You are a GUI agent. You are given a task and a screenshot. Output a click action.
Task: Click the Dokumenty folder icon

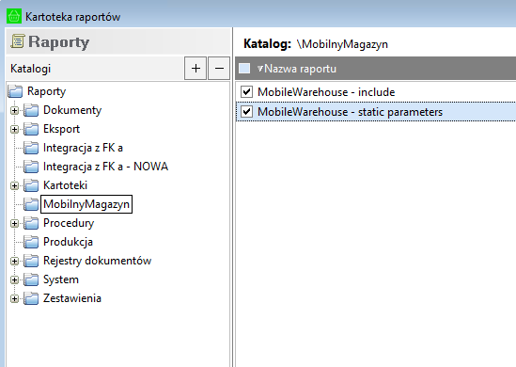[31, 110]
